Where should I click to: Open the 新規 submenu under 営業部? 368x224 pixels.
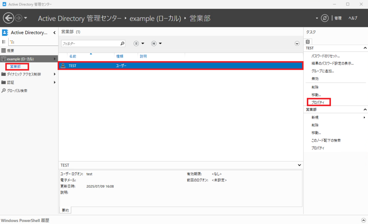(x=315, y=118)
